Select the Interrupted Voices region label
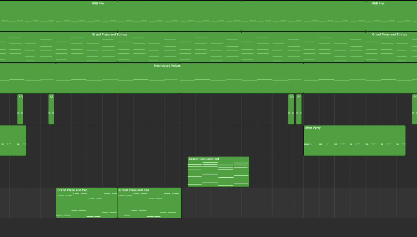417x237 pixels. point(167,65)
